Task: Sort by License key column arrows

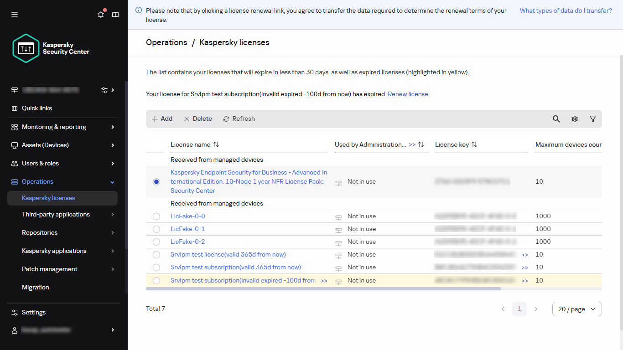Action: [x=474, y=144]
